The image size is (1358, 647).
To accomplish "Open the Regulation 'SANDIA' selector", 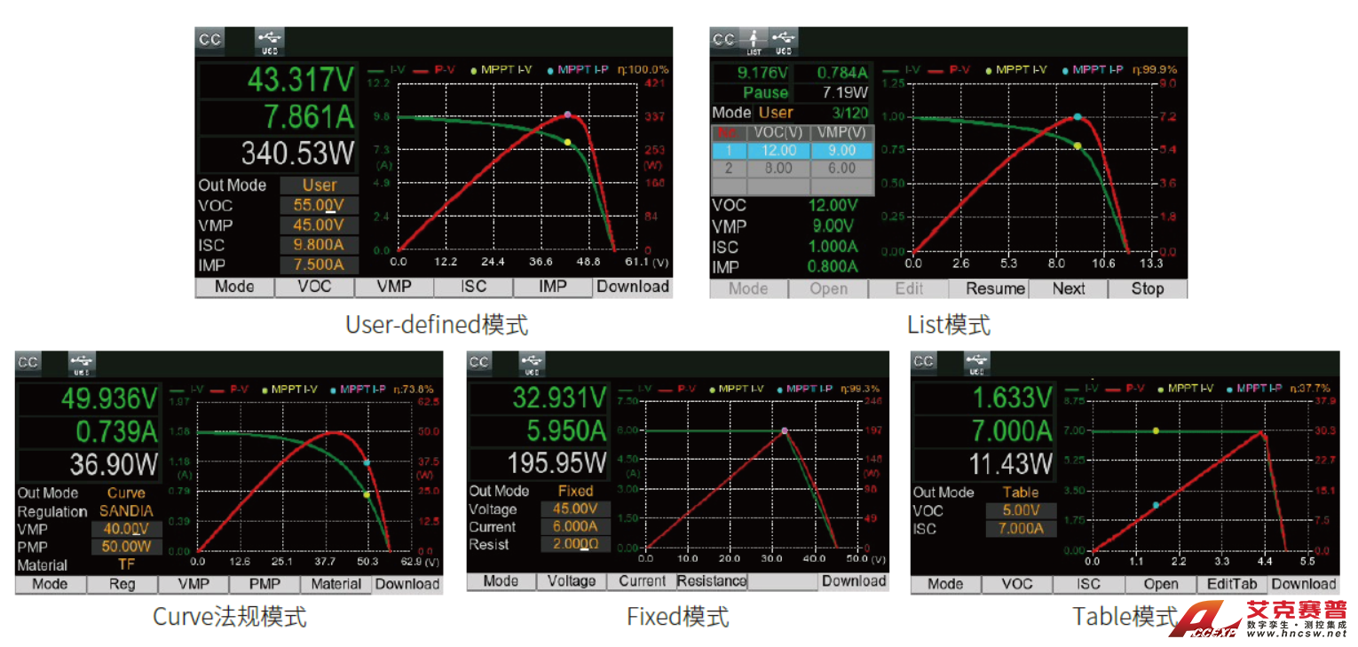I will 126,511.
